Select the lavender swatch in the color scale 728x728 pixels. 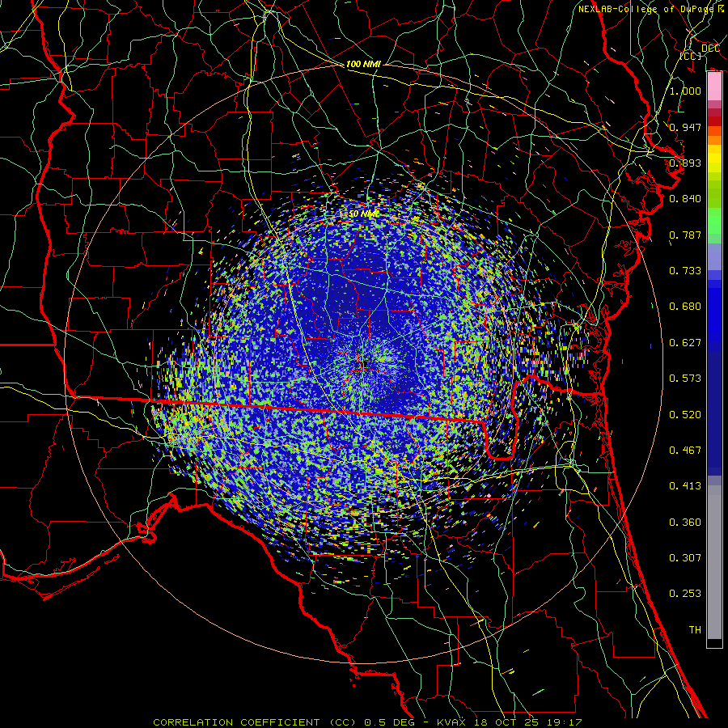click(714, 256)
